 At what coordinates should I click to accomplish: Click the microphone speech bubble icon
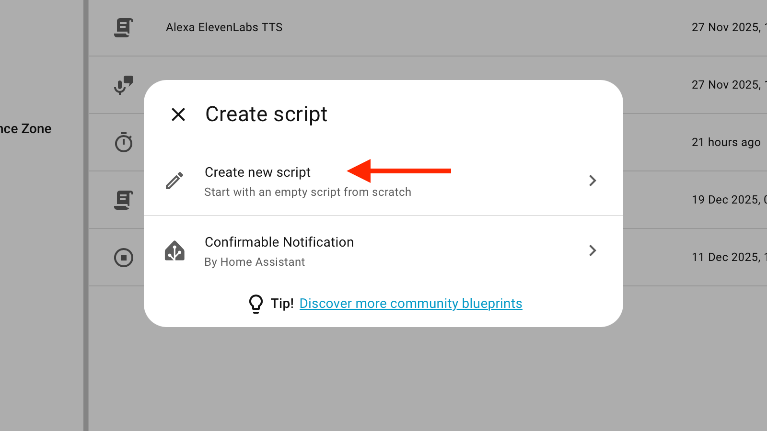pos(124,85)
